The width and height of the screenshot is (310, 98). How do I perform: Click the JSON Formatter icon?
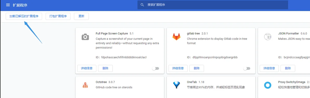(x=268, y=37)
